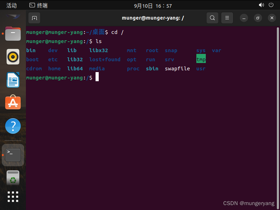This screenshot has height=210, width=280.
Task: Click the 'swapfile' file name
Action: pyautogui.click(x=177, y=69)
